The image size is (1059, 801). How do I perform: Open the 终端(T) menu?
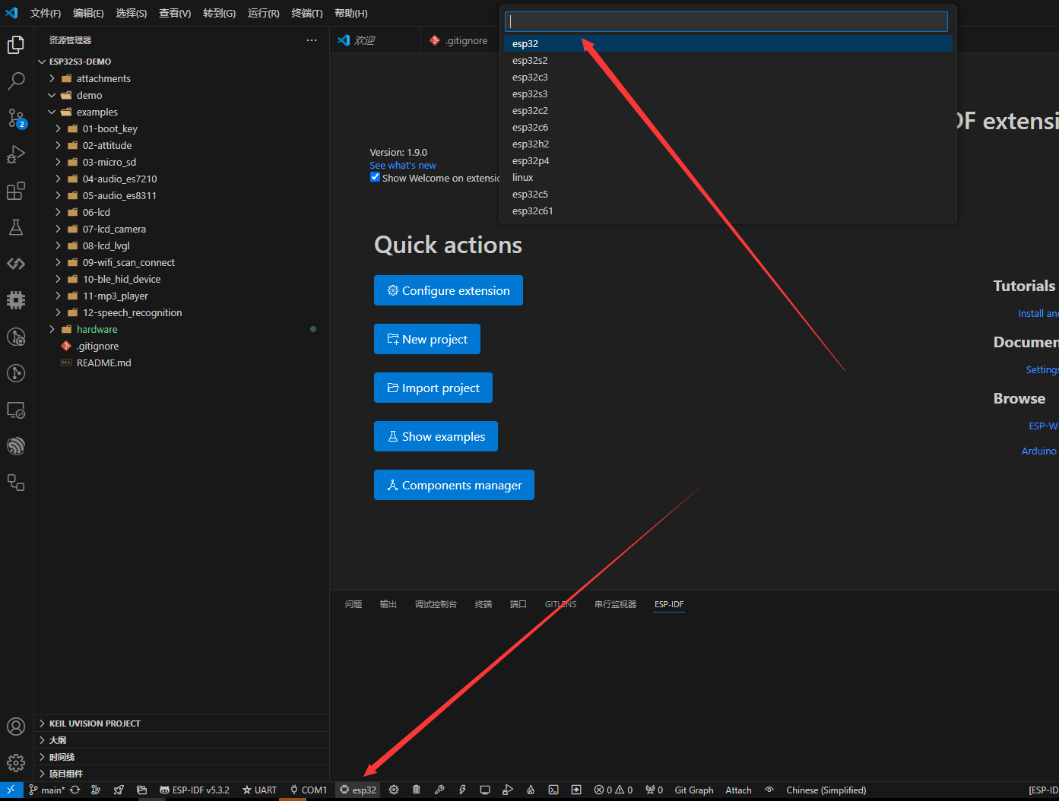tap(306, 13)
